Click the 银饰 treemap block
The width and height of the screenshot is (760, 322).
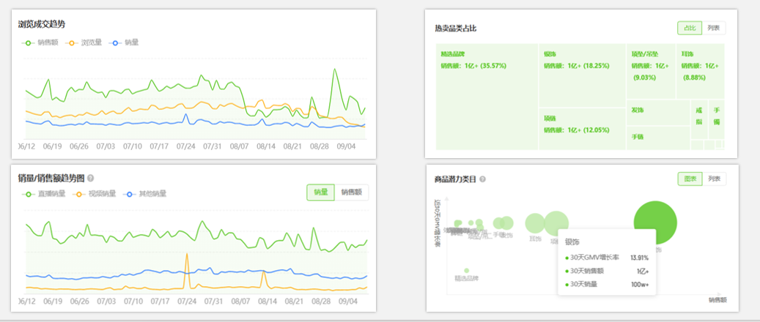582,73
